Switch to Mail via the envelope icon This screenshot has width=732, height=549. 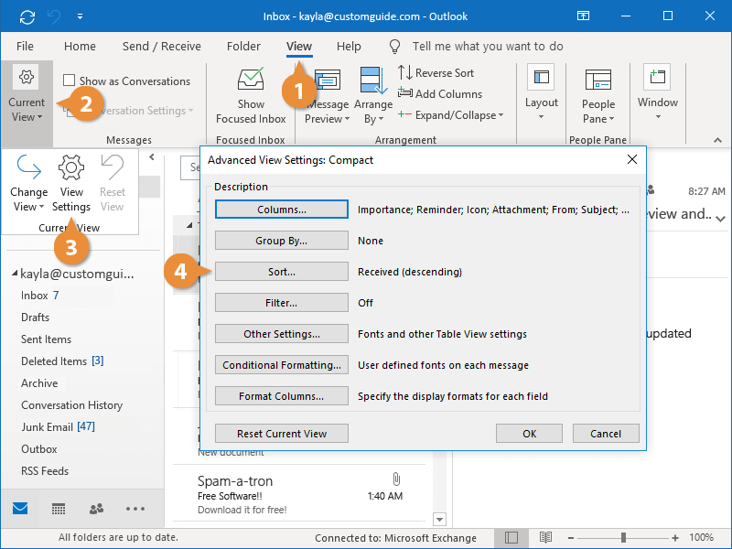pyautogui.click(x=20, y=509)
